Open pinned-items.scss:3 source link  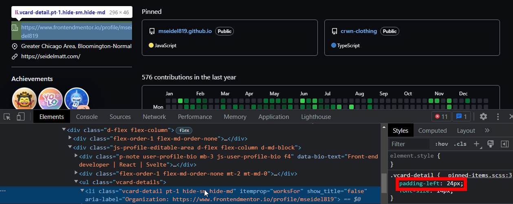(480, 175)
